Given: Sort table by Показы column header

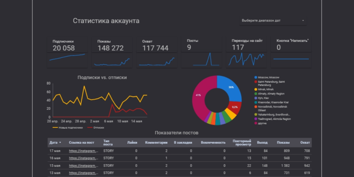Looking at the screenshot, I should tap(283, 143).
